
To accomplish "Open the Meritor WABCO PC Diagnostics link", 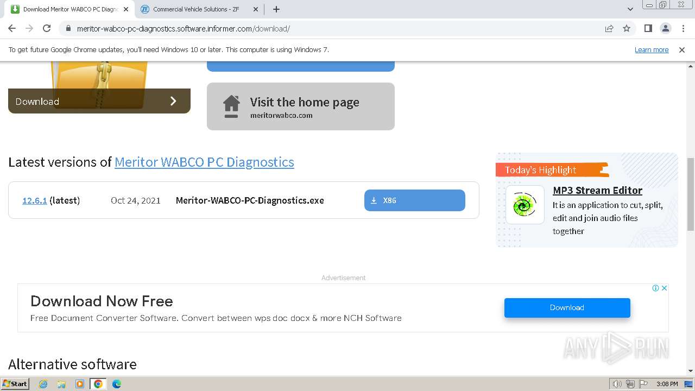I will coord(204,162).
